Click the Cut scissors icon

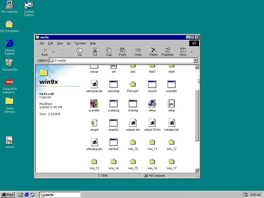coord(95,50)
